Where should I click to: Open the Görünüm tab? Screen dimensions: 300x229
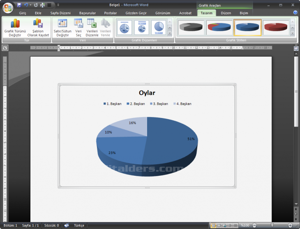[x=163, y=13]
